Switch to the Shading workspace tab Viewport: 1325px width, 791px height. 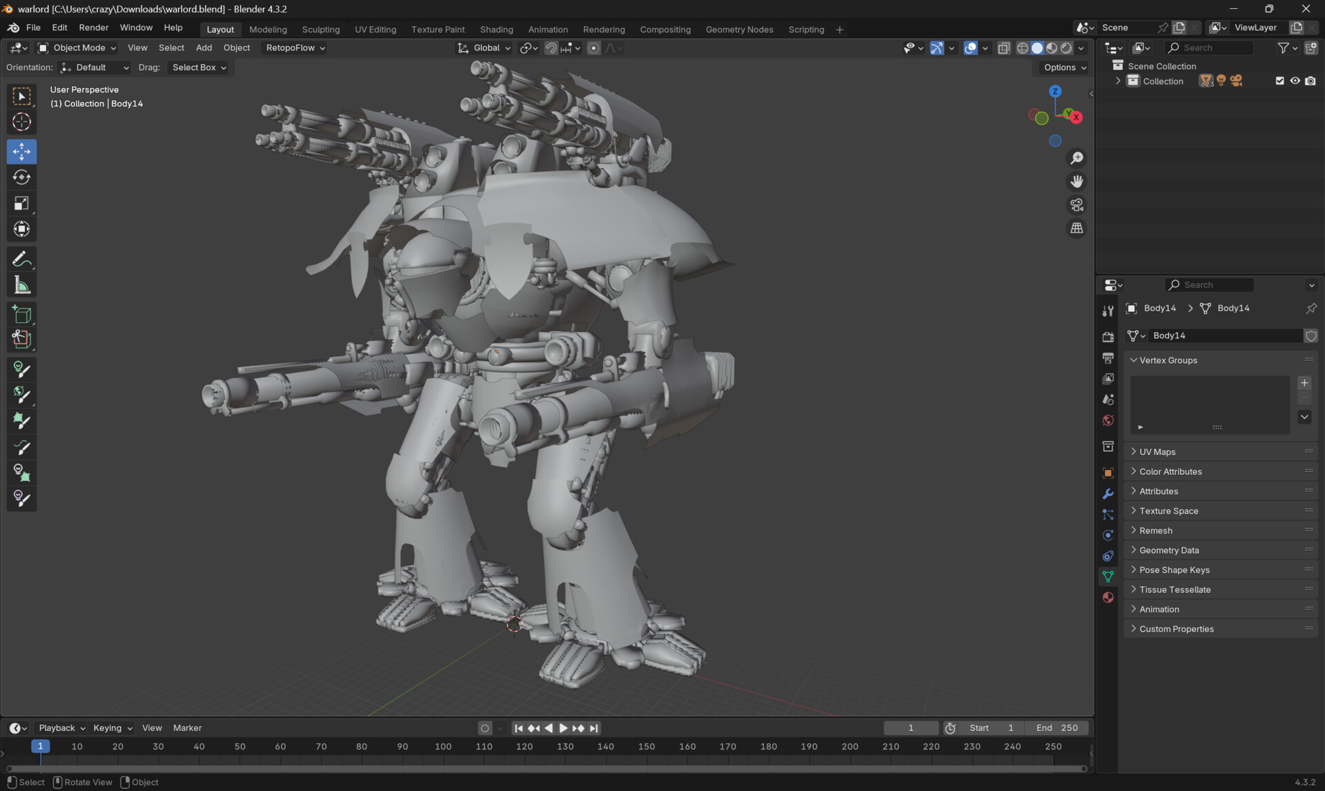click(496, 29)
